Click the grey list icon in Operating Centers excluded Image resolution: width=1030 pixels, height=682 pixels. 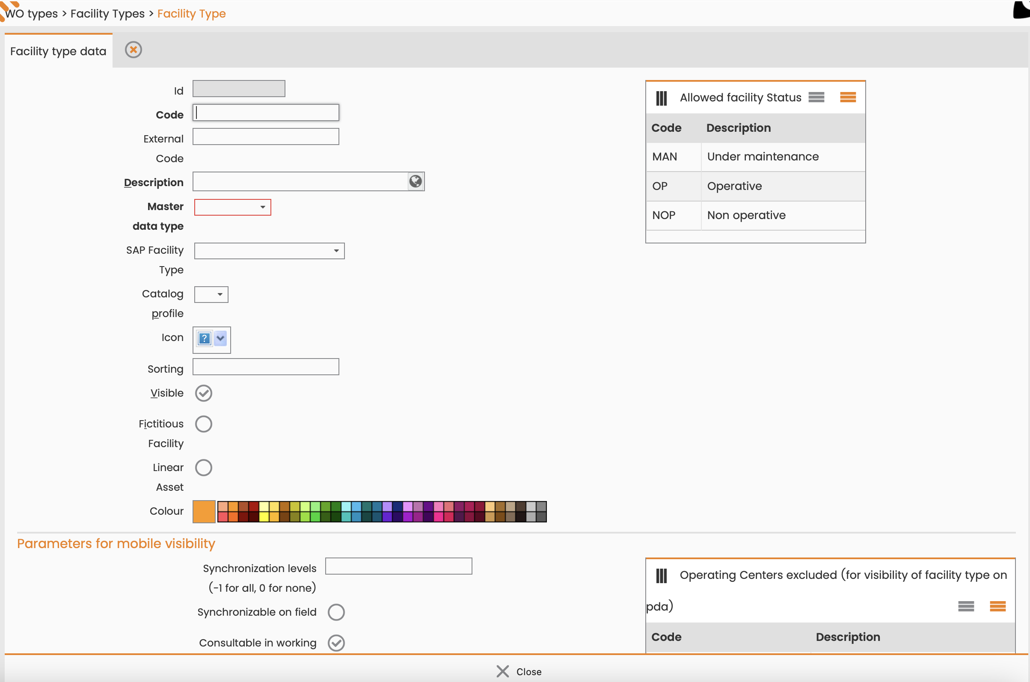click(x=966, y=606)
